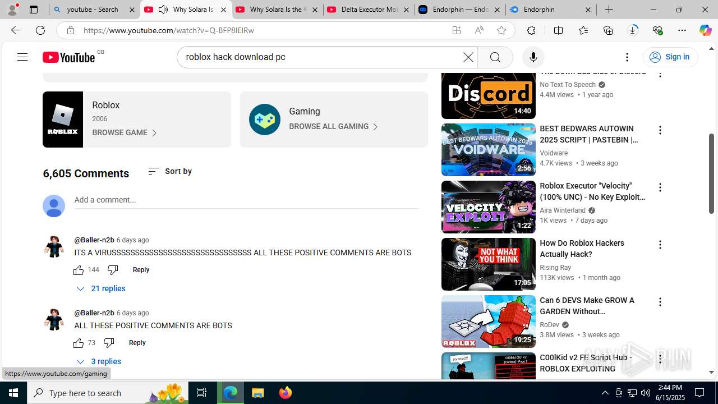Add this page to favorites star
This screenshot has width=718, height=404.
(501, 30)
